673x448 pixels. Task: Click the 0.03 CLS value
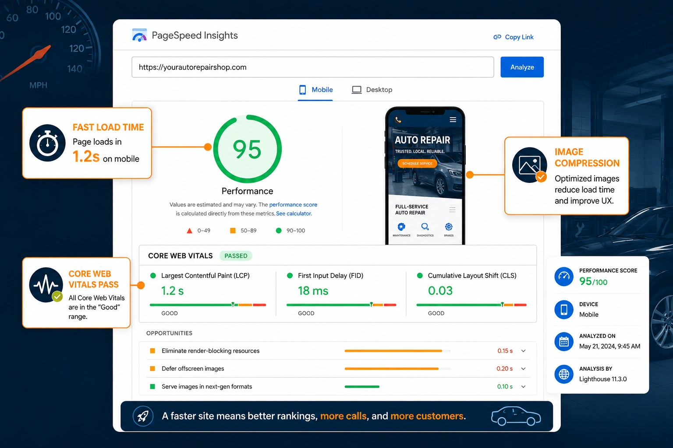coord(440,290)
